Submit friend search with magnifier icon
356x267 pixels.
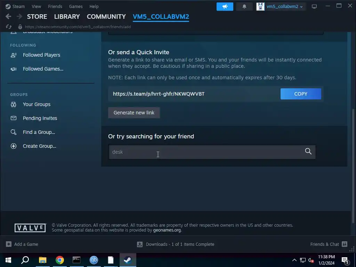click(x=308, y=152)
